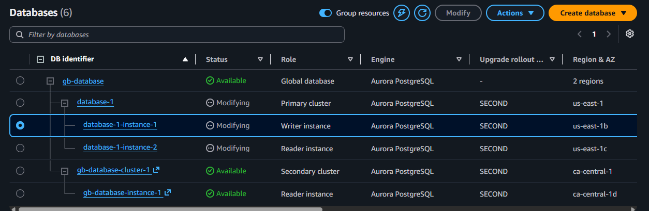The image size is (649, 211).
Task: Sort by DB identifier ascending arrow
Action: pyautogui.click(x=185, y=59)
